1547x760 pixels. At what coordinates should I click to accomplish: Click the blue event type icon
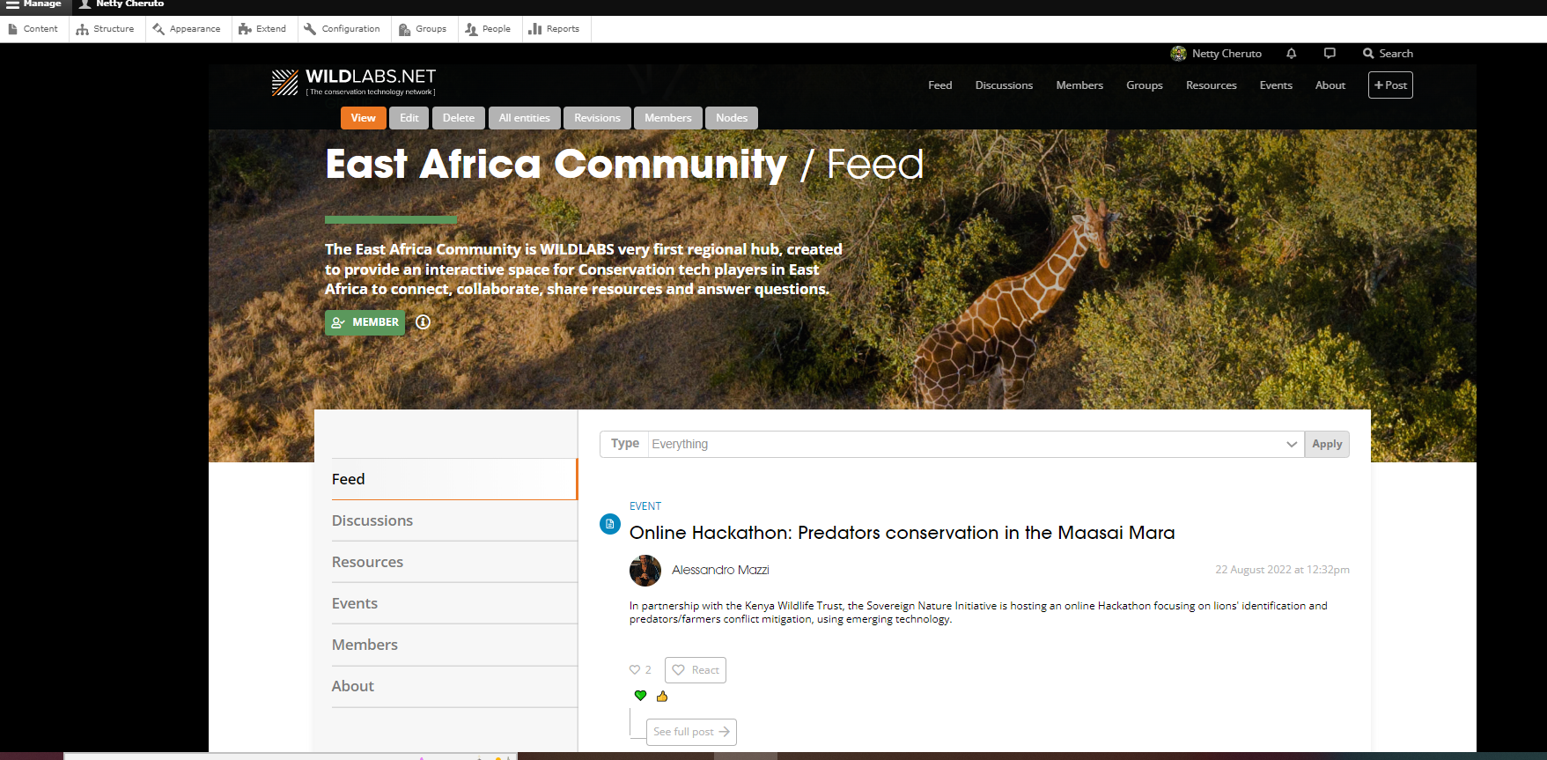pyautogui.click(x=610, y=524)
